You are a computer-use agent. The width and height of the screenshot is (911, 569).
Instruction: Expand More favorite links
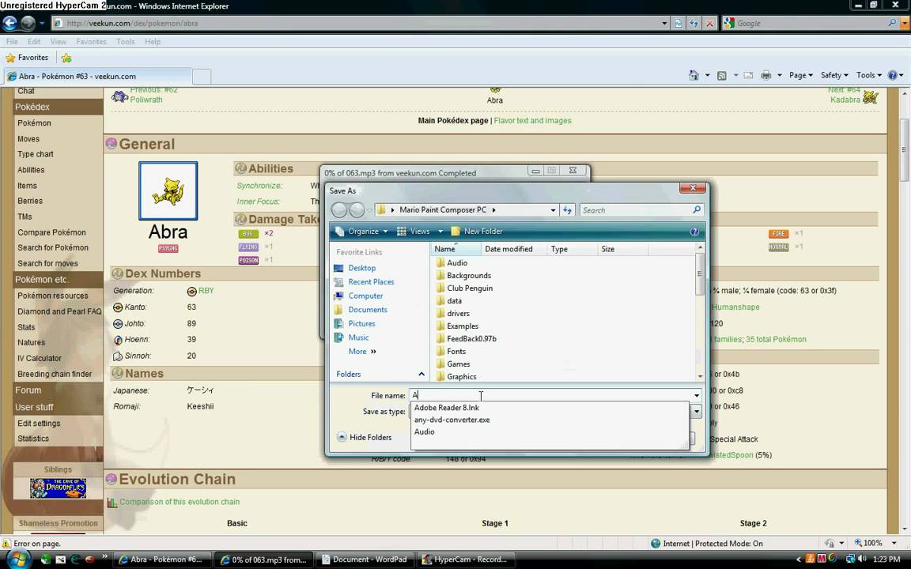pos(362,352)
